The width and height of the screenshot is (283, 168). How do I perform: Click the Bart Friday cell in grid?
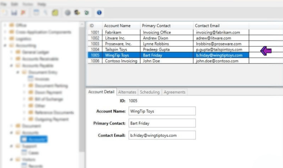pyautogui.click(x=167, y=55)
